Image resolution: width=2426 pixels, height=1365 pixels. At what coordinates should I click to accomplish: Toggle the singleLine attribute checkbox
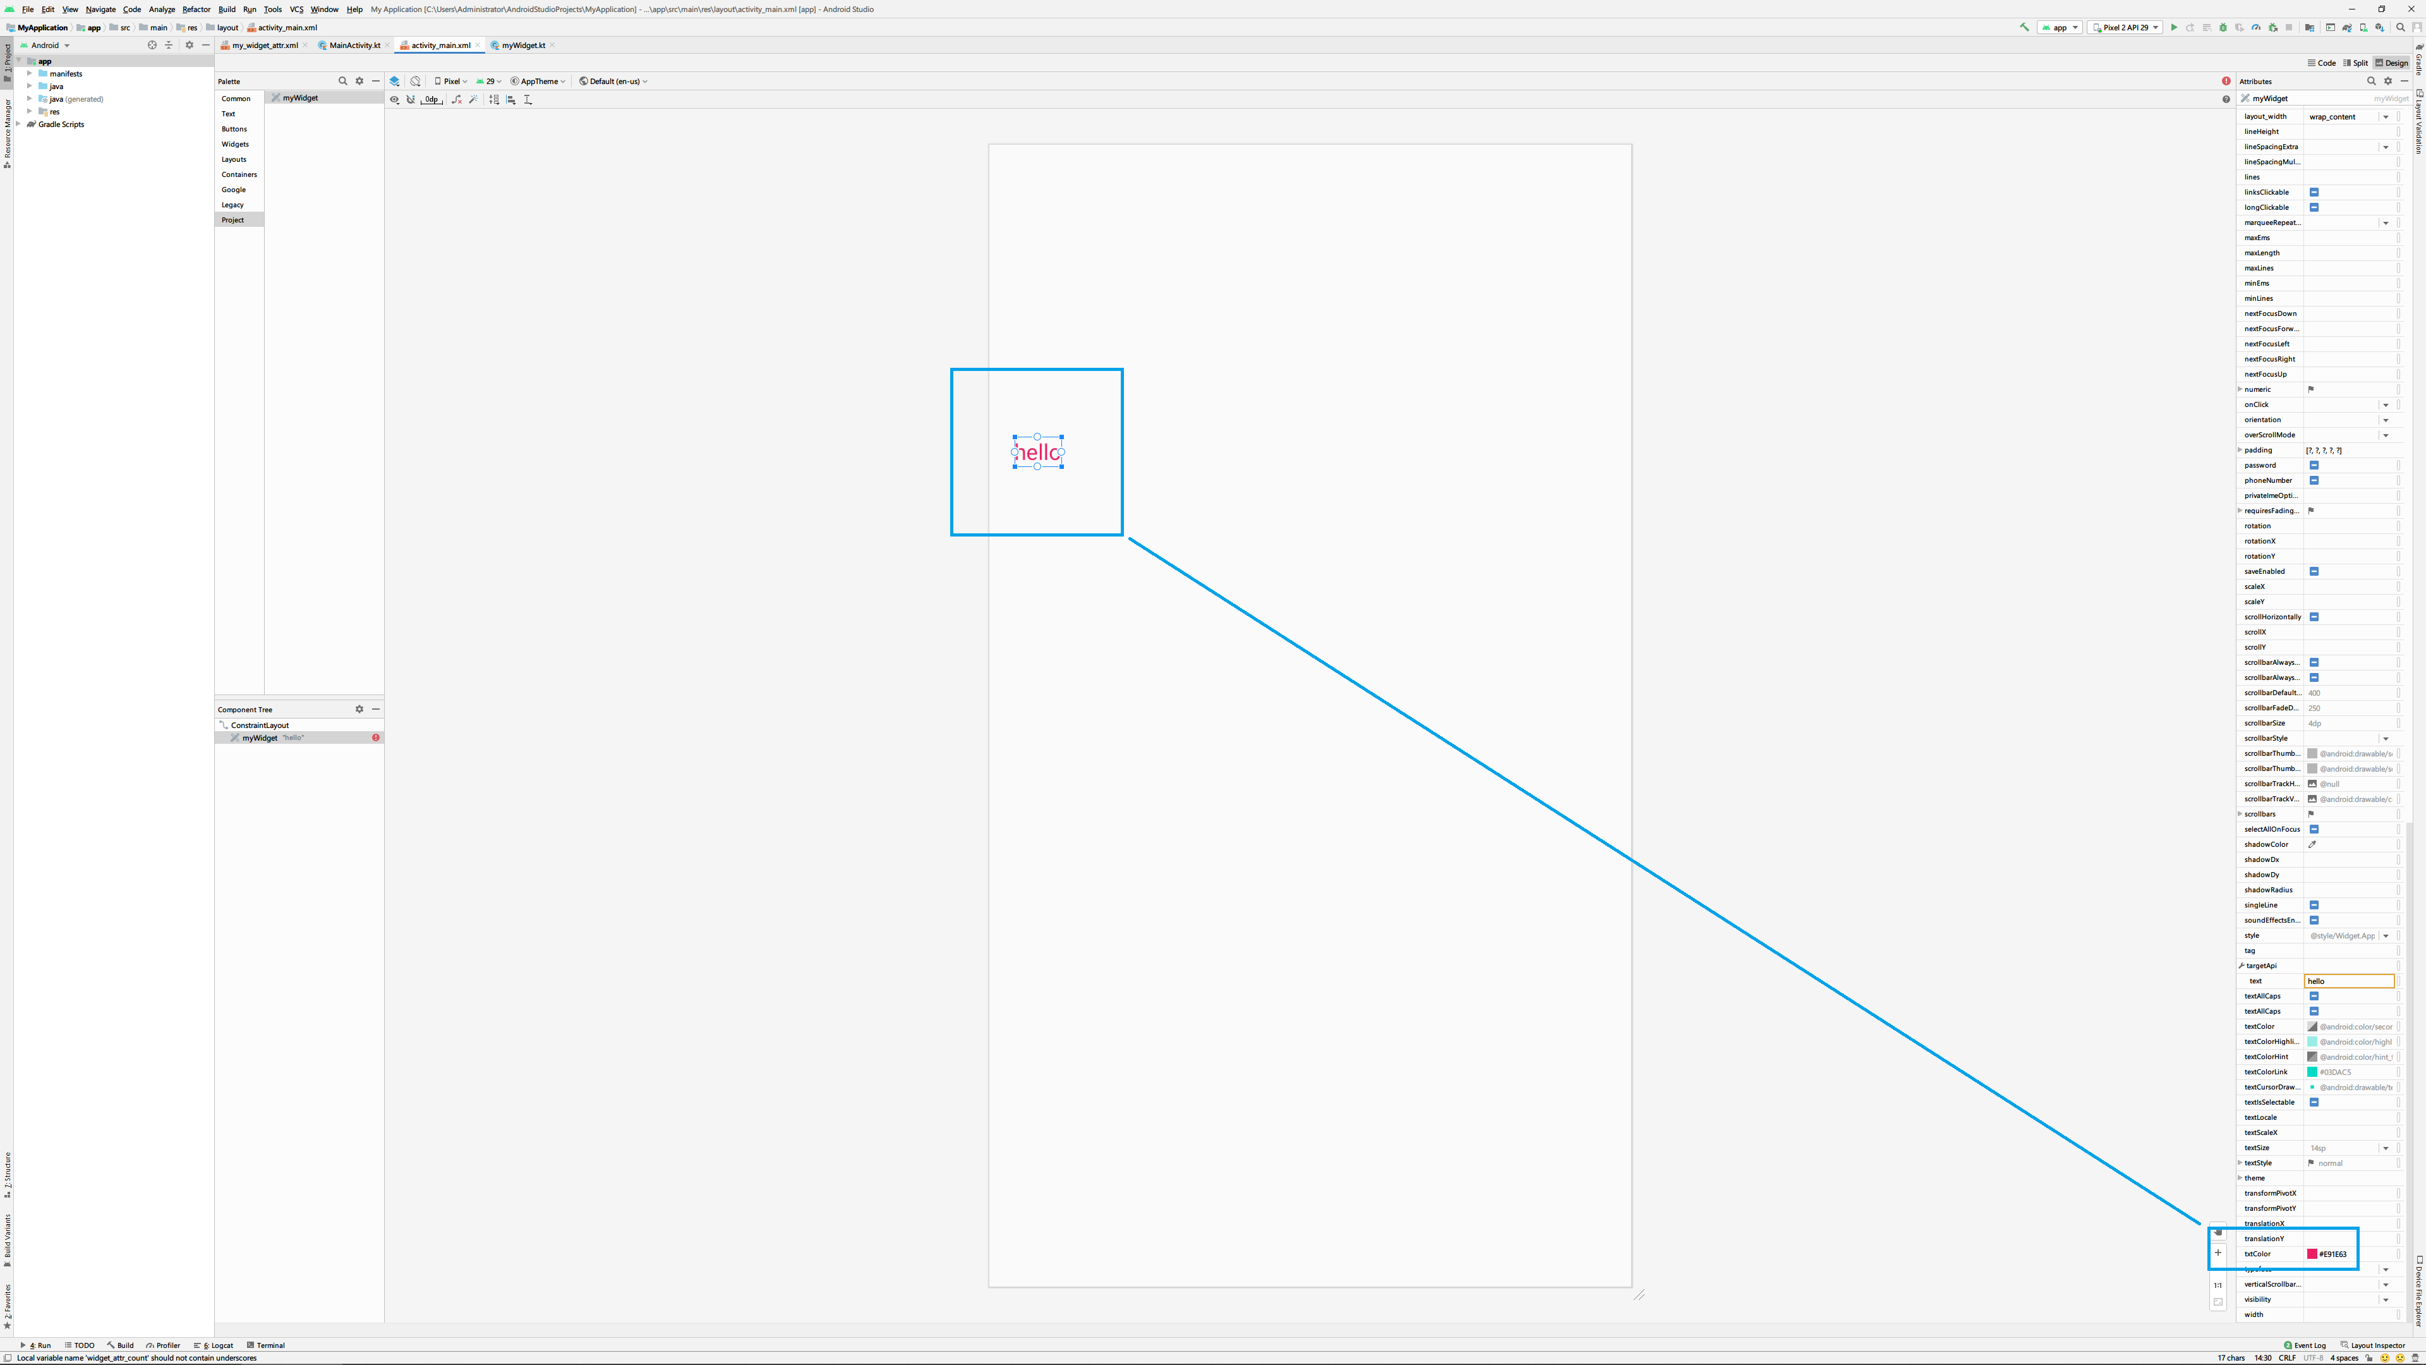(2314, 906)
